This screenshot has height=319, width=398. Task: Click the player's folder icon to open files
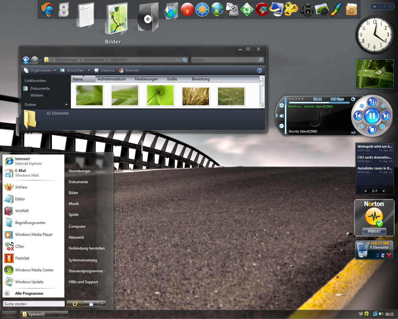[x=382, y=126]
